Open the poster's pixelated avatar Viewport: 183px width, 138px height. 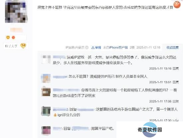(16, 11)
